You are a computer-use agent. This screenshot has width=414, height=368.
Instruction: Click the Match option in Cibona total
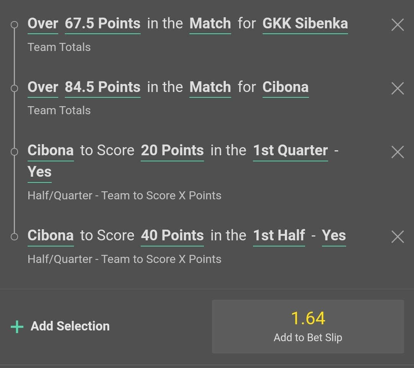click(x=210, y=87)
